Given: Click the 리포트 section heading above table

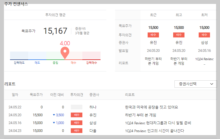Looking at the screenshot, I should pos(10,84).
